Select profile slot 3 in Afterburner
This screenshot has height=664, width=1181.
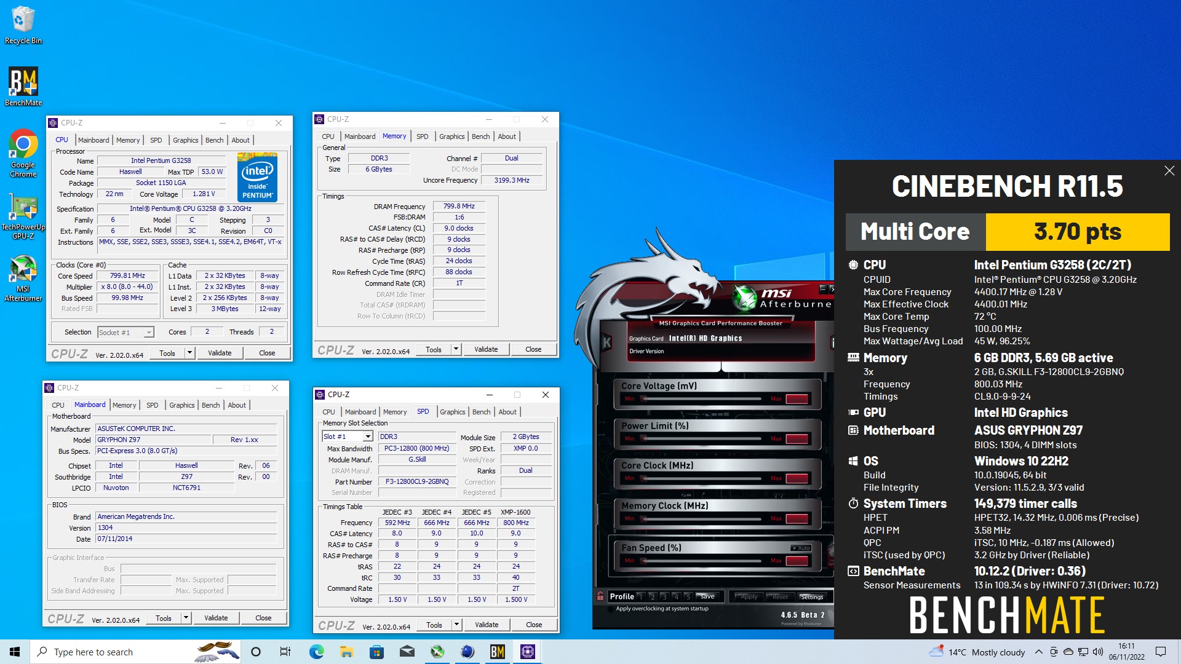[x=664, y=596]
